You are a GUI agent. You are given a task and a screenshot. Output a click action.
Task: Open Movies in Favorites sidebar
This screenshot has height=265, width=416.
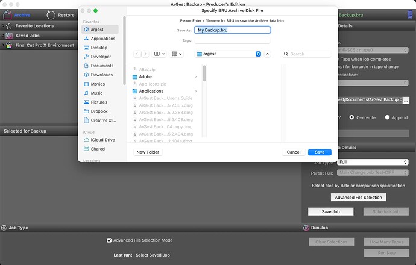99,84
